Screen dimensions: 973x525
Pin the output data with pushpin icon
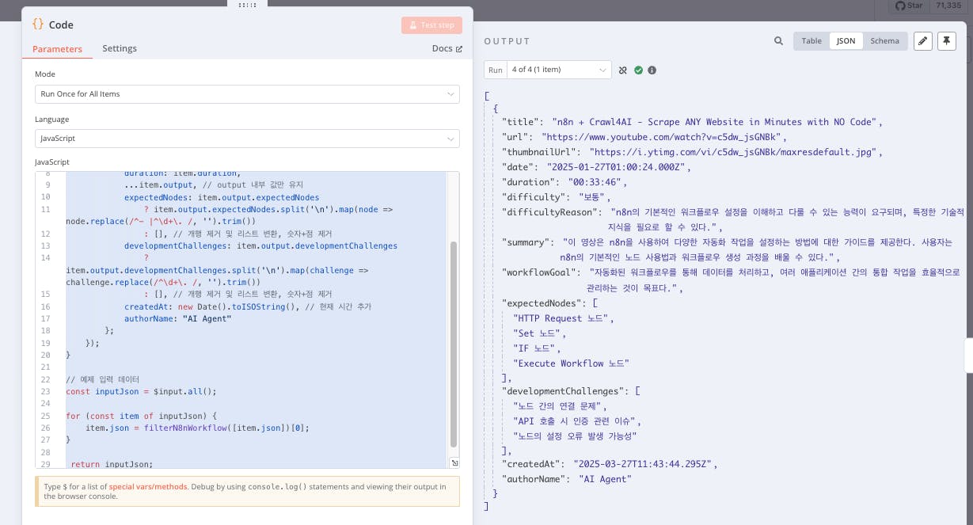pos(947,41)
